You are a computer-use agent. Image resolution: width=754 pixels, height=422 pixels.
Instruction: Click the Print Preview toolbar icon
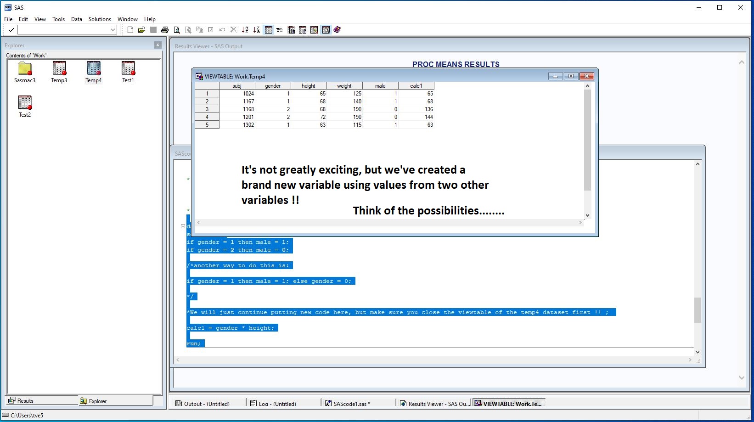click(176, 30)
